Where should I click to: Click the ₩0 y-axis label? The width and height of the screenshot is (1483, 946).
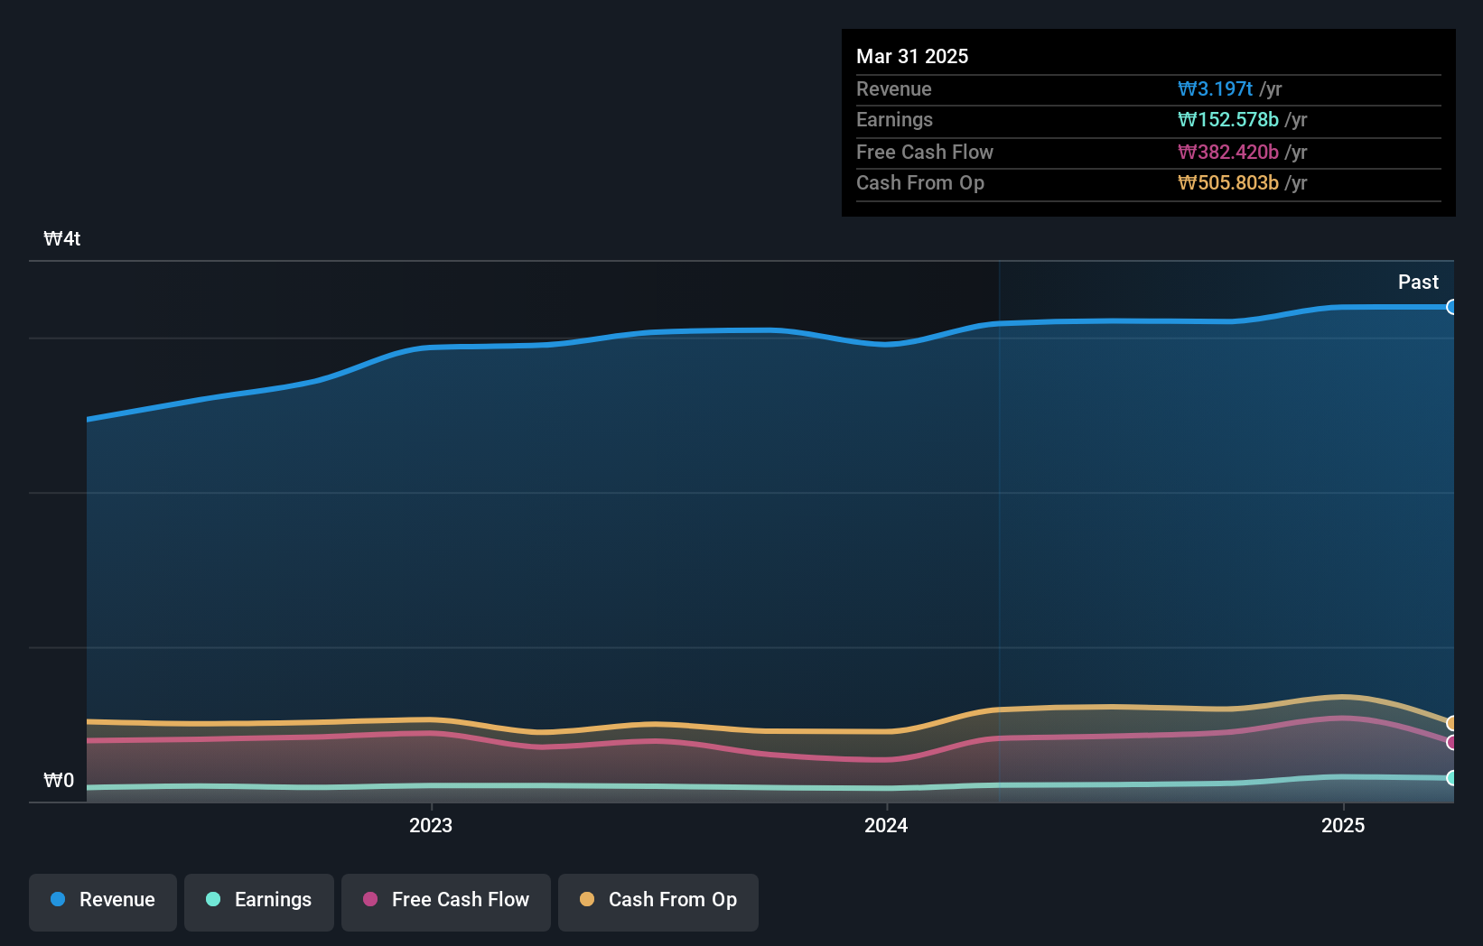click(x=59, y=780)
